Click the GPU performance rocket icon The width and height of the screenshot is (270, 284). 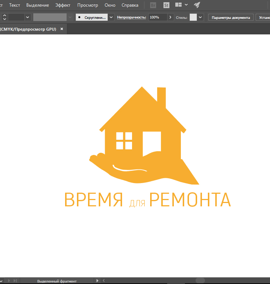pyautogui.click(x=197, y=5)
